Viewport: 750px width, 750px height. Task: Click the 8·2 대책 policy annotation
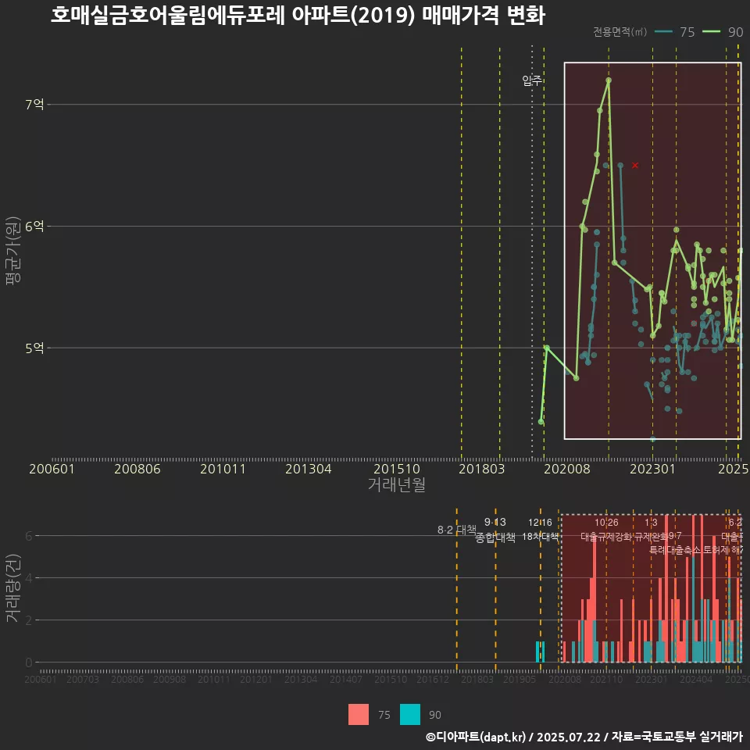[457, 530]
